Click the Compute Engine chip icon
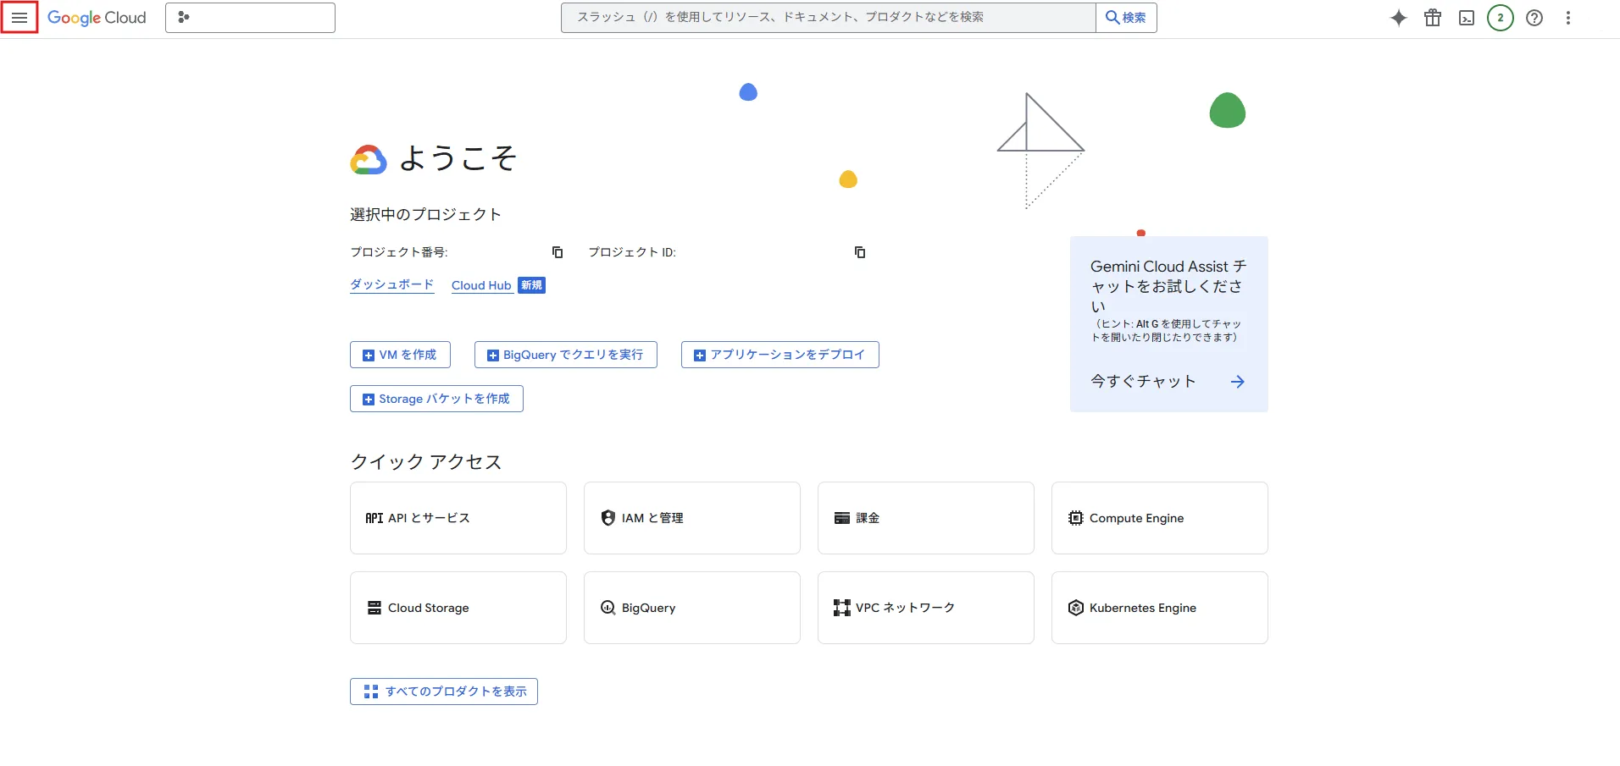Viewport: 1620px width, 766px height. pos(1076,518)
